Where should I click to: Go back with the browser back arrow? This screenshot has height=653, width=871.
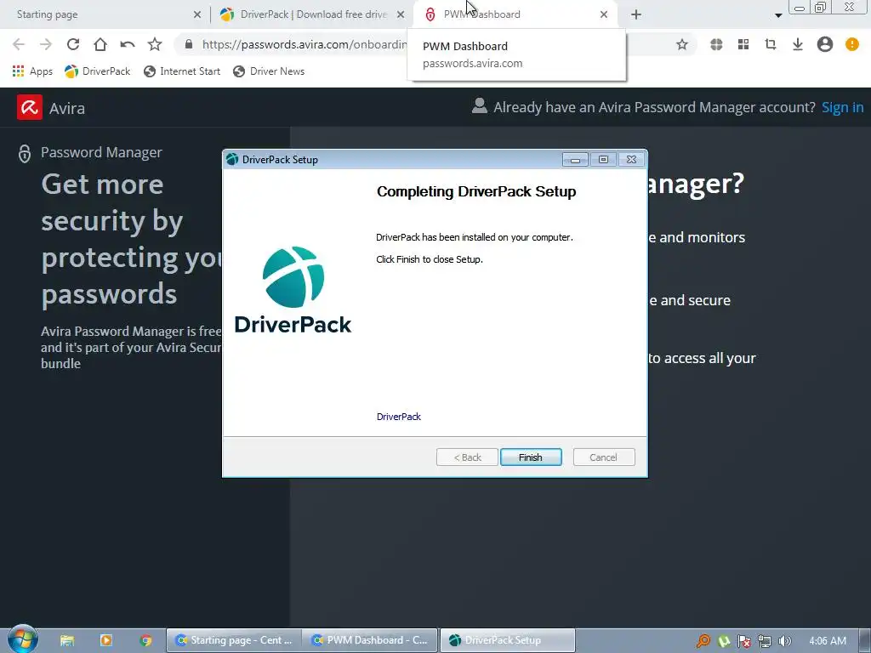19,44
